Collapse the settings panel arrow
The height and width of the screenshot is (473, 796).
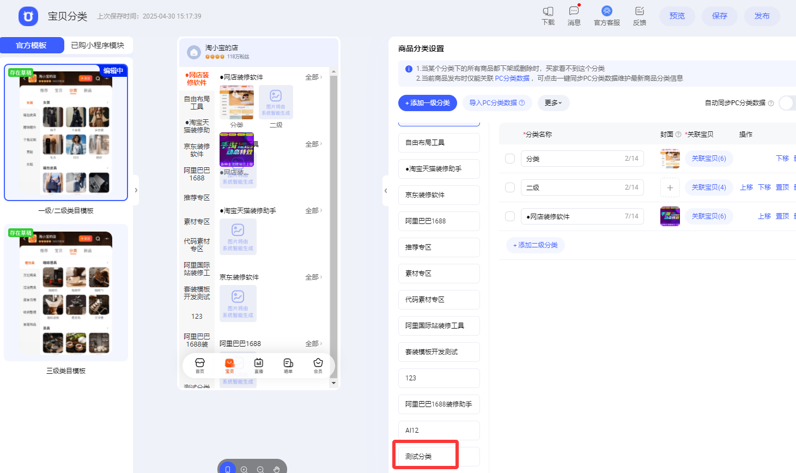386,191
